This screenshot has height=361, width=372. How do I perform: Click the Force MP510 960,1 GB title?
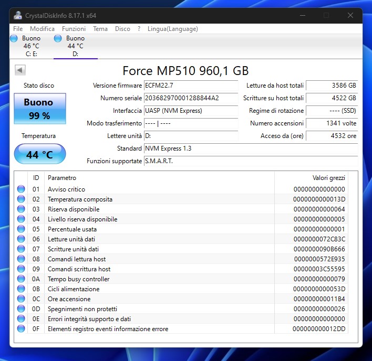coord(185,71)
